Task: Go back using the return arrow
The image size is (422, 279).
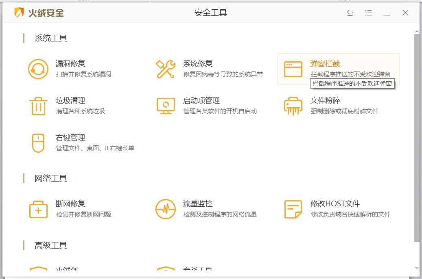Action: click(x=350, y=13)
